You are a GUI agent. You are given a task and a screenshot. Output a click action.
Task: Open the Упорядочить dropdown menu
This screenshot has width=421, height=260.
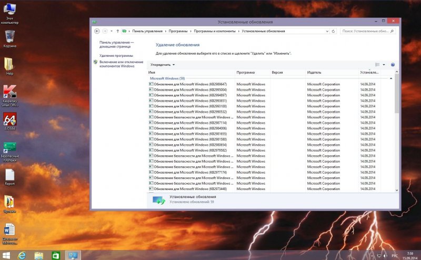click(163, 65)
